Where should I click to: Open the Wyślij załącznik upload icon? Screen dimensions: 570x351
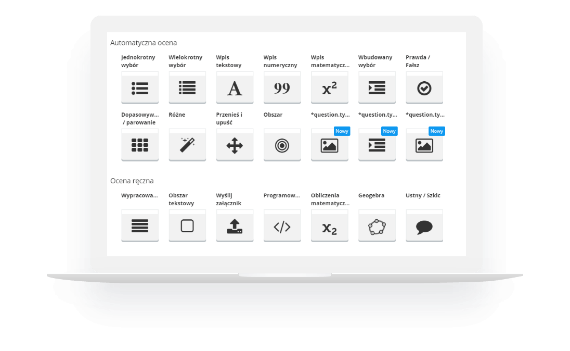[235, 226]
